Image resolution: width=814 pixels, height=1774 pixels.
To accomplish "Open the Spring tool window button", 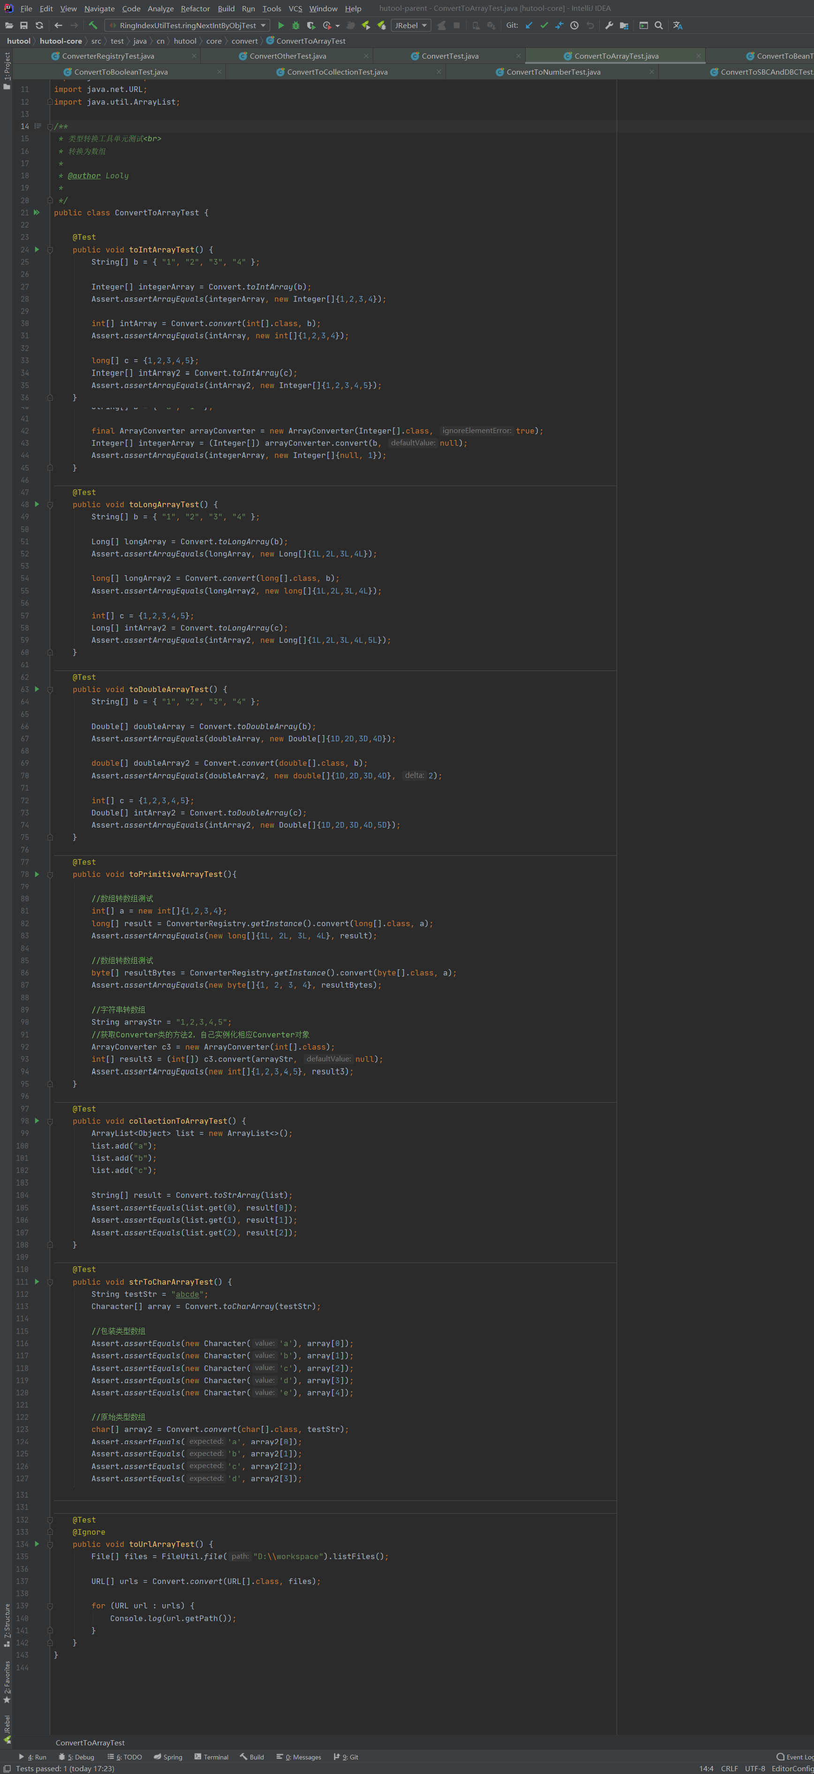I will tap(169, 1757).
